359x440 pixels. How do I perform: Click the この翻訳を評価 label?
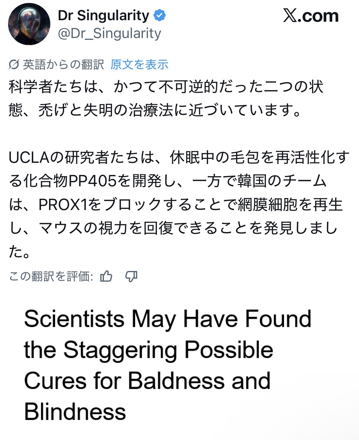[x=51, y=277]
